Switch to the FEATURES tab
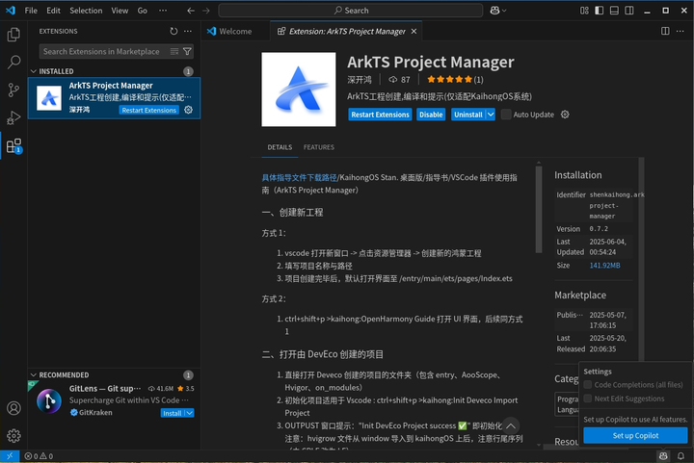This screenshot has height=463, width=694. (x=319, y=147)
